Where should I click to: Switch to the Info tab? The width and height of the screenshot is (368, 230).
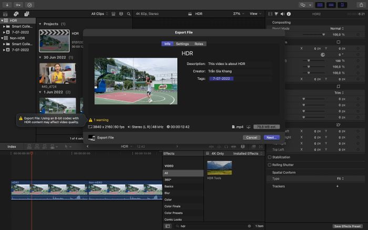pyautogui.click(x=167, y=44)
